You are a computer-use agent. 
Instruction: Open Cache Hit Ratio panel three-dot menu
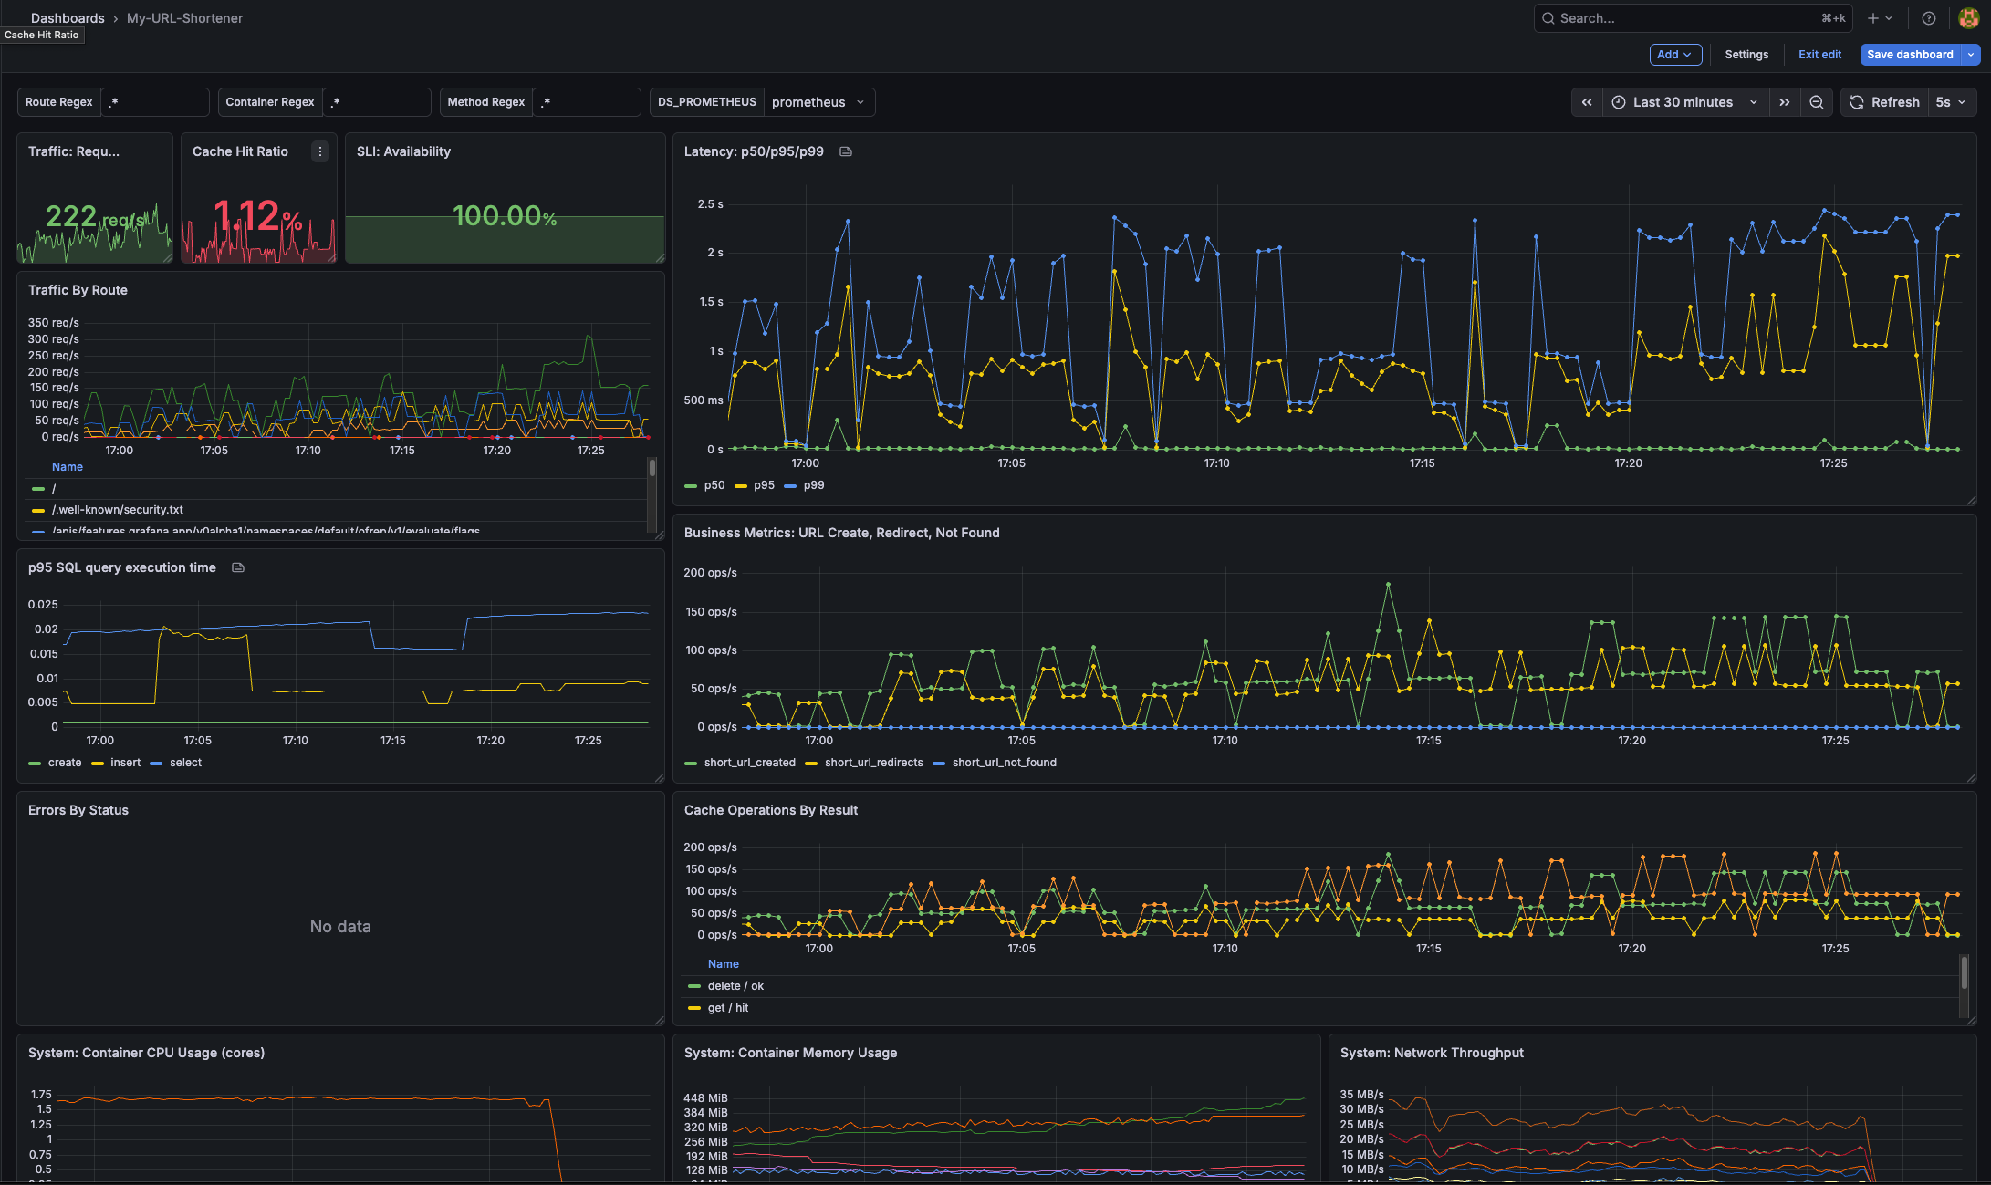point(319,151)
